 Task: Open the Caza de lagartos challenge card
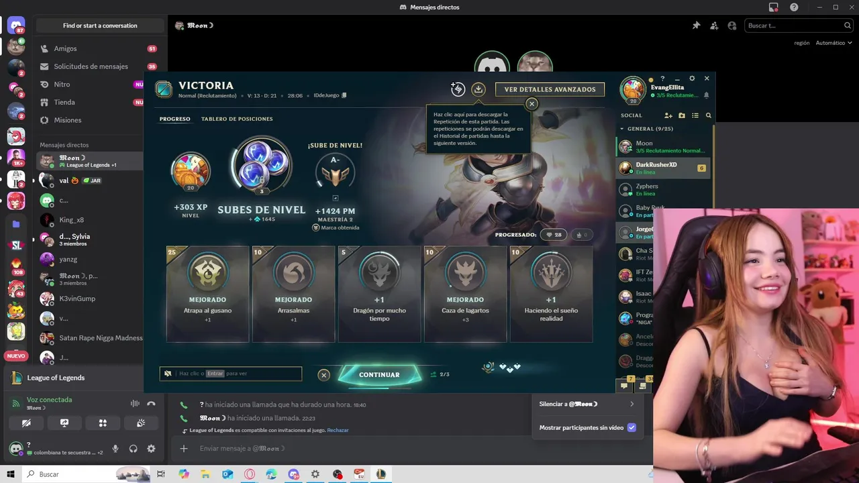pyautogui.click(x=465, y=294)
